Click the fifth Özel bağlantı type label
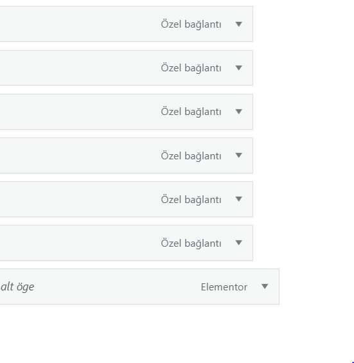354x363 pixels. (191, 200)
